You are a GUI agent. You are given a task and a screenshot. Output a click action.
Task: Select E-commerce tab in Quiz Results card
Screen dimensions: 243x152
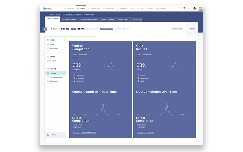click(x=146, y=55)
